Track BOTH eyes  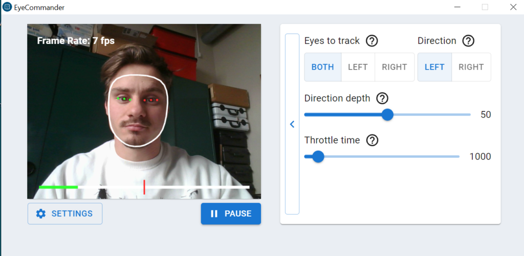323,67
